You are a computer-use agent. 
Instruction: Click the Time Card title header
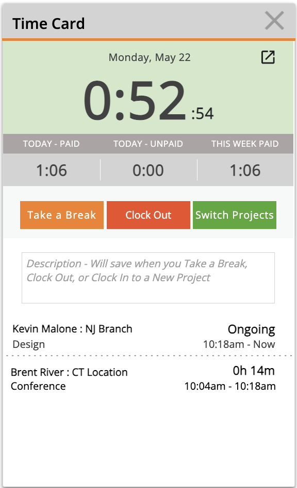point(48,24)
